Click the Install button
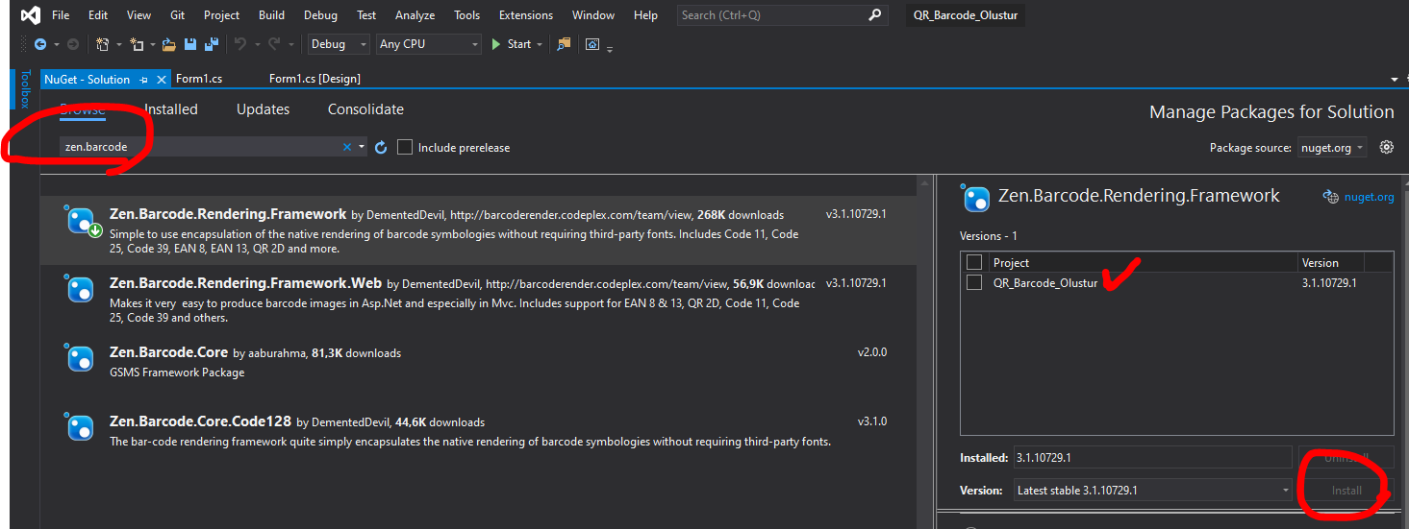Viewport: 1409px width, 529px height. [x=1346, y=491]
